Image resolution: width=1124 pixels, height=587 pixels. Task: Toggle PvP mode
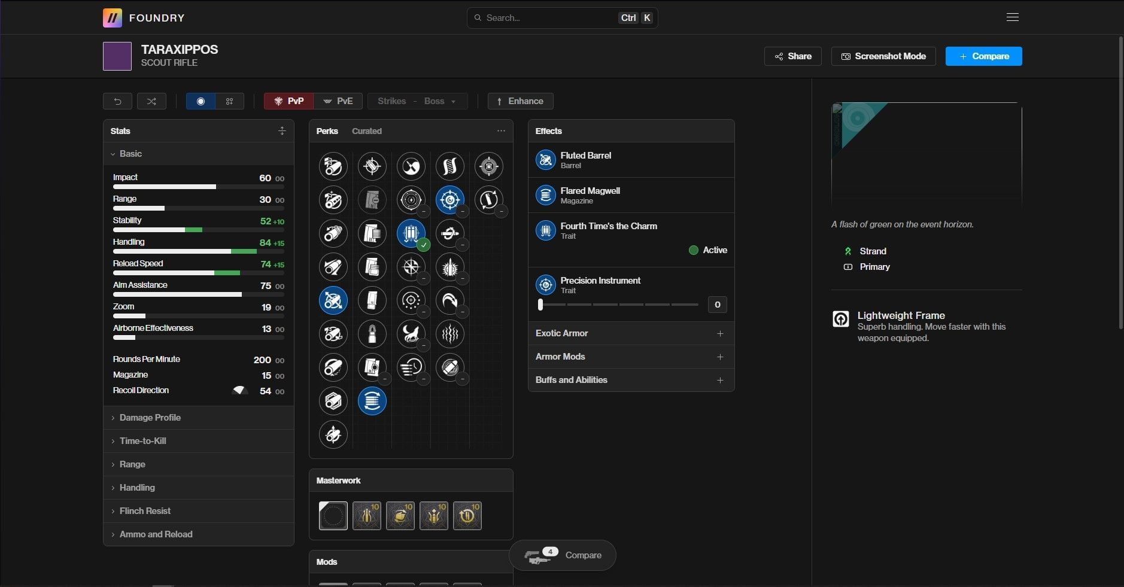click(288, 101)
